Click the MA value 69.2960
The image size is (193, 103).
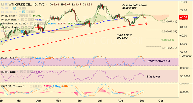click(37, 16)
